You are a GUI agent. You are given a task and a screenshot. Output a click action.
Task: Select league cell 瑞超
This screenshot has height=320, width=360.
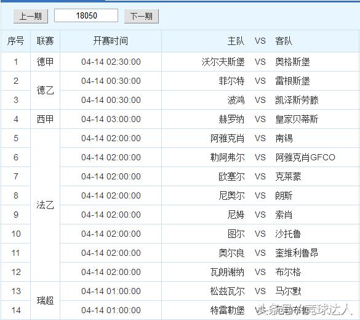[x=45, y=301]
